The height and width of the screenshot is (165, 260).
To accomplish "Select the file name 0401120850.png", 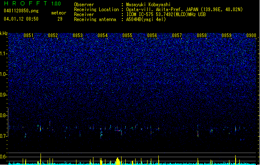I will (21, 11).
